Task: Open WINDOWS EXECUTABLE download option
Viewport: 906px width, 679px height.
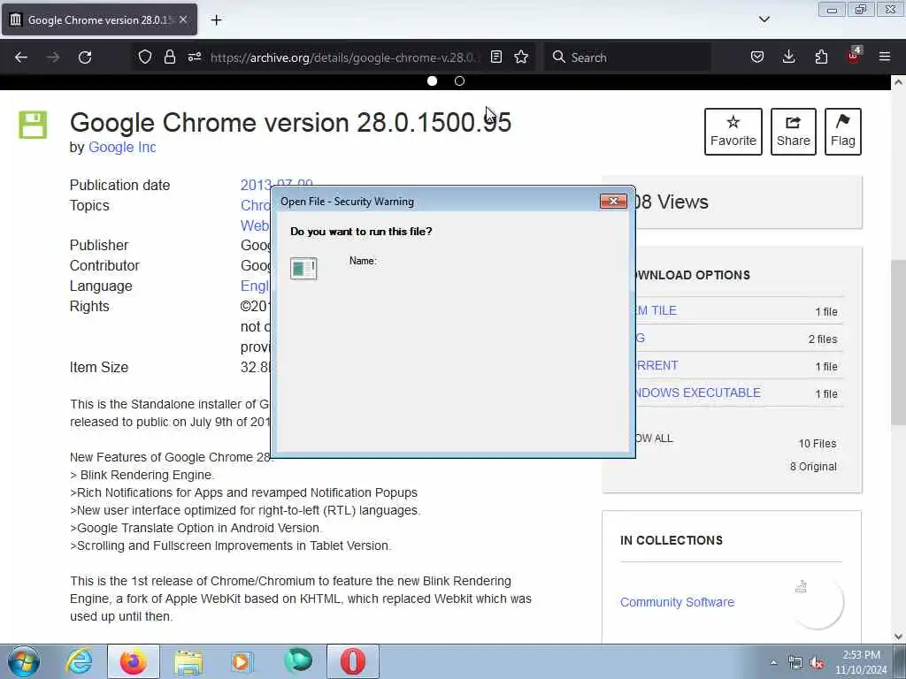Action: click(x=698, y=393)
